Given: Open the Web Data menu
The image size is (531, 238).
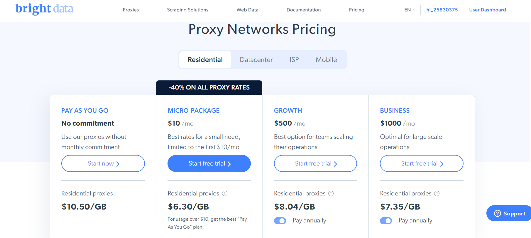Looking at the screenshot, I should tap(247, 10).
